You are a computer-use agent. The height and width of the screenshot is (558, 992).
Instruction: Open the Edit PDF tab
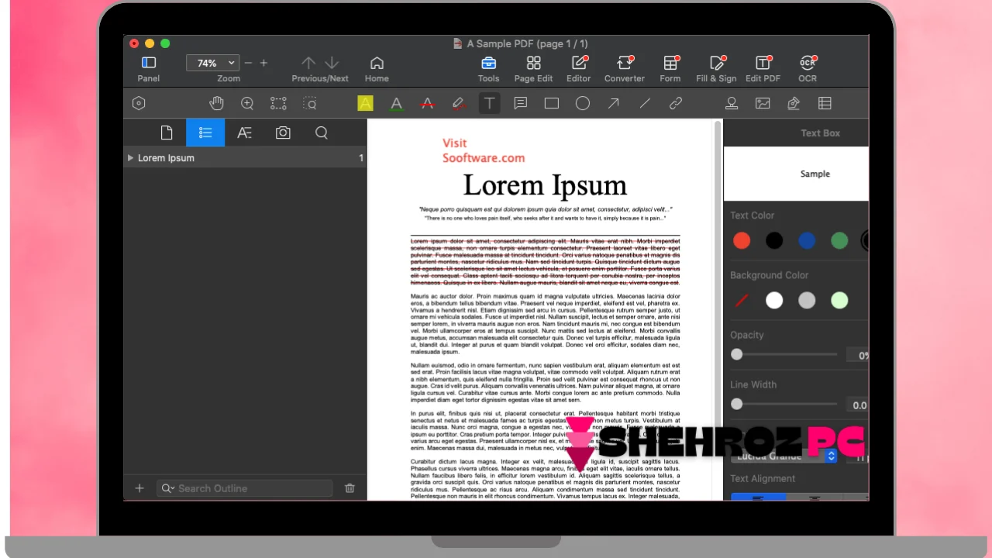tap(763, 68)
